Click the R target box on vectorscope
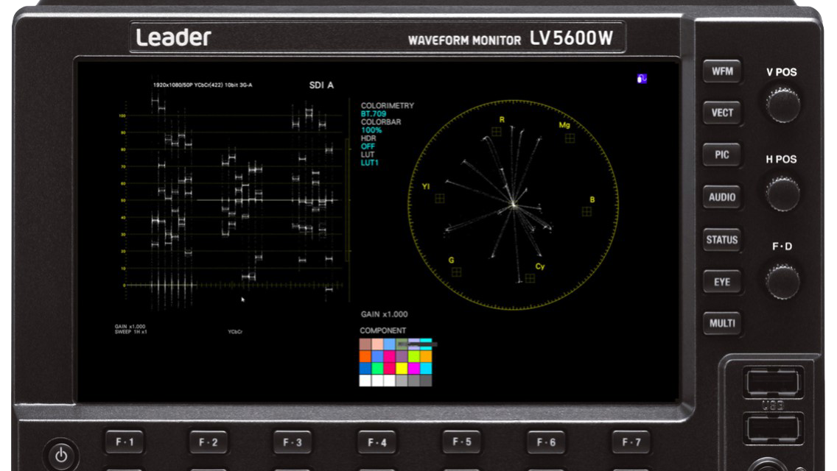837x471 pixels. (x=497, y=131)
